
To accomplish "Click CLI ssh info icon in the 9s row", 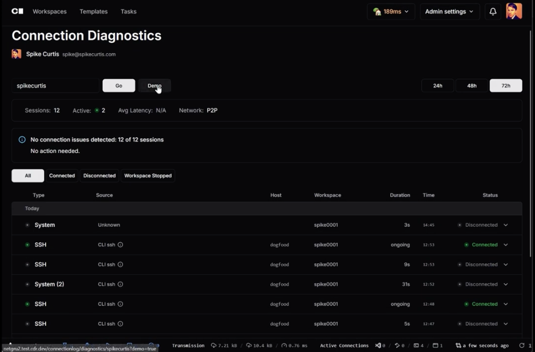I will pyautogui.click(x=120, y=264).
